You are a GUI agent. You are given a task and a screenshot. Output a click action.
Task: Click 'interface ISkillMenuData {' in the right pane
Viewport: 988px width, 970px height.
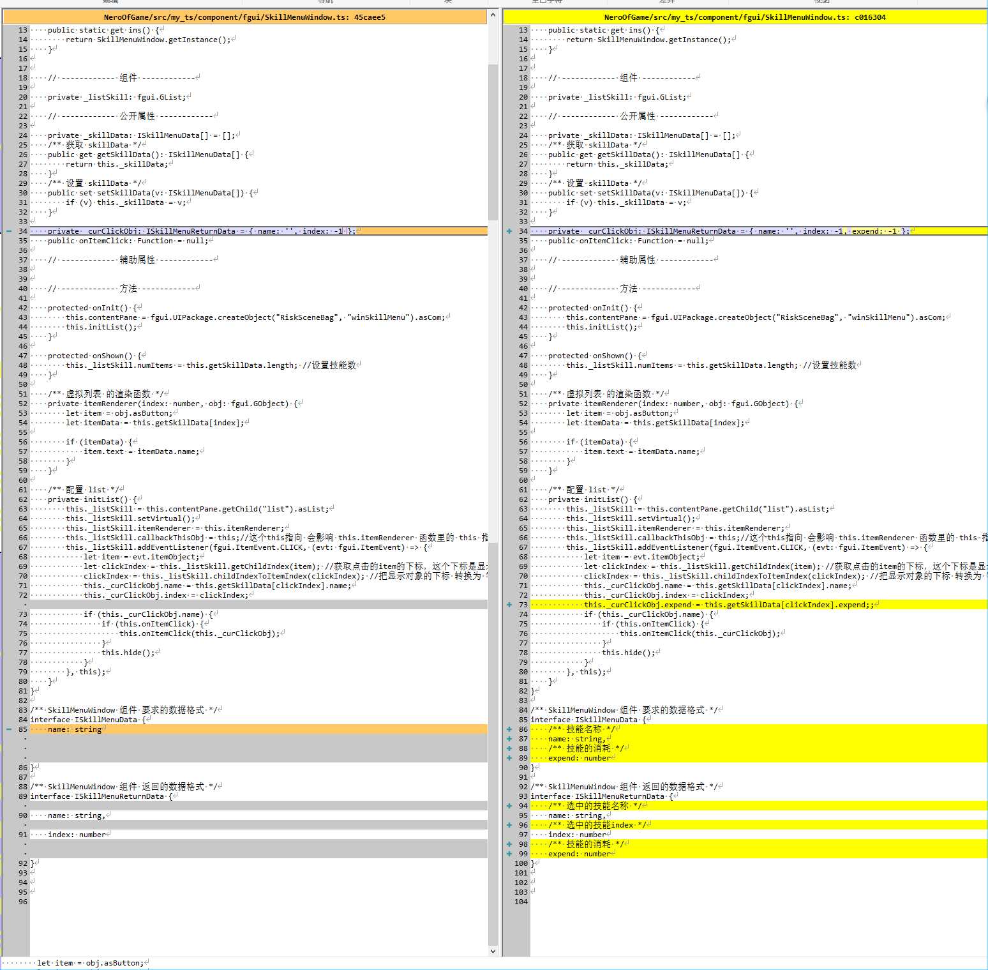pyautogui.click(x=588, y=720)
